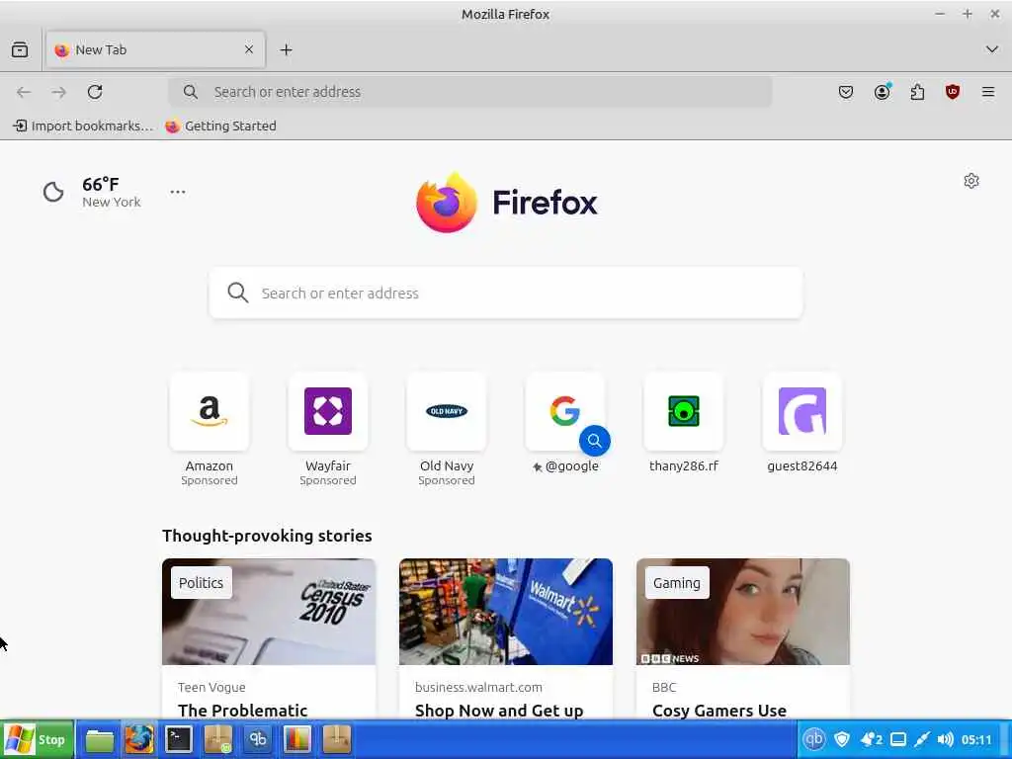Go back using the back arrow
The image size is (1012, 759).
point(24,92)
